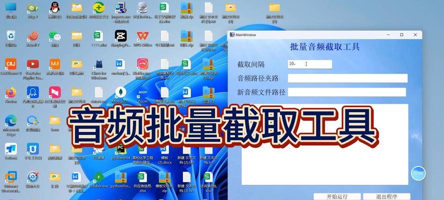The height and width of the screenshot is (200, 444).
Task: Select the Recycle Bin icon
Action: point(11,35)
